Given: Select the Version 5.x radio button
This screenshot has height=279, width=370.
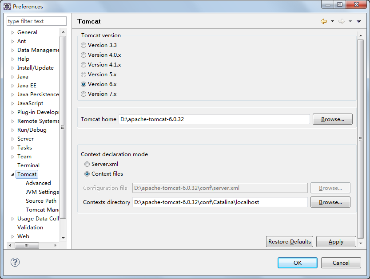Looking at the screenshot, I should click(x=84, y=75).
